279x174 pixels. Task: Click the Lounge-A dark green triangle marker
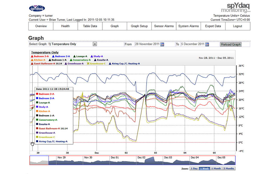click(74, 56)
